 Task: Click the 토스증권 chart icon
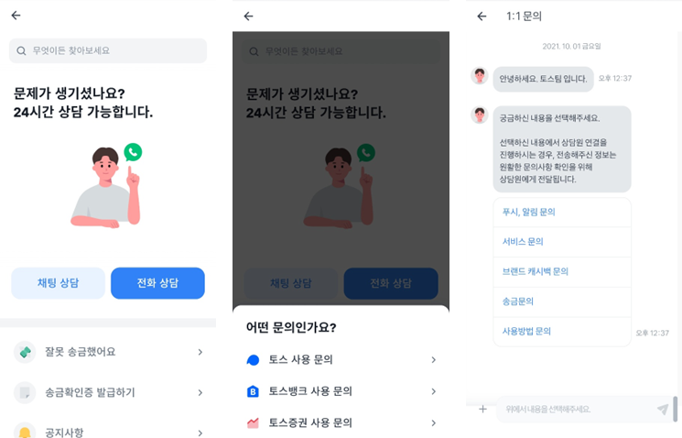click(253, 422)
